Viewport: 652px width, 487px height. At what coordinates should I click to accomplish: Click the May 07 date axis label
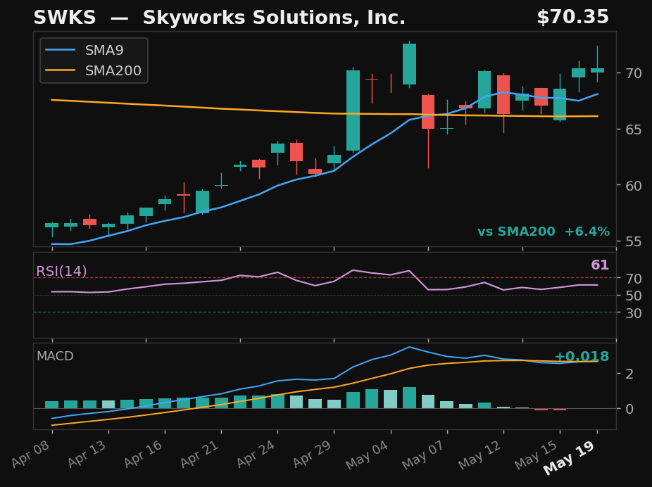[x=425, y=455]
